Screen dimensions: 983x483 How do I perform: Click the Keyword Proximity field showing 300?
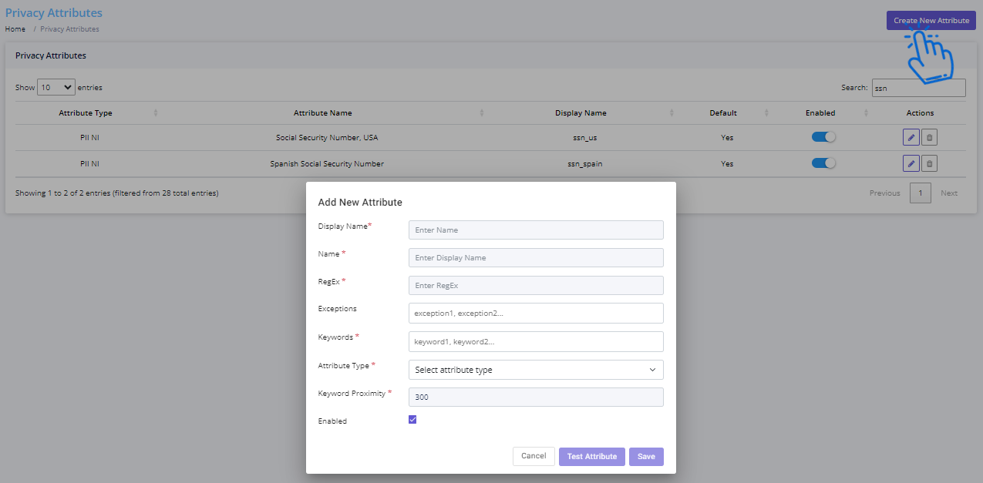pos(536,397)
